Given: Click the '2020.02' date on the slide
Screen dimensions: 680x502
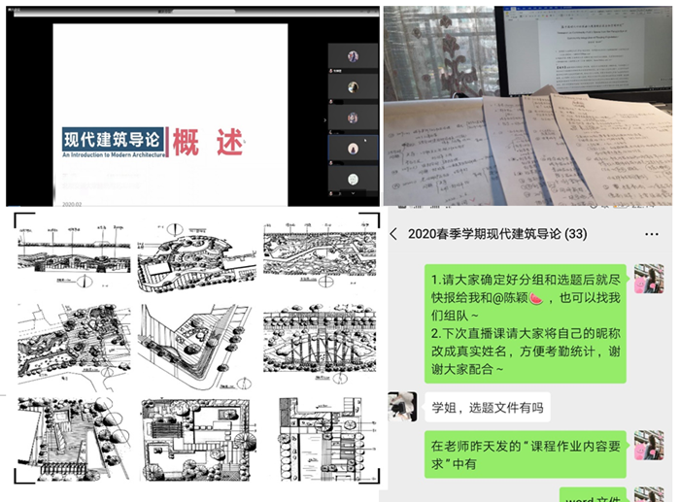Looking at the screenshot, I should 72,204.
